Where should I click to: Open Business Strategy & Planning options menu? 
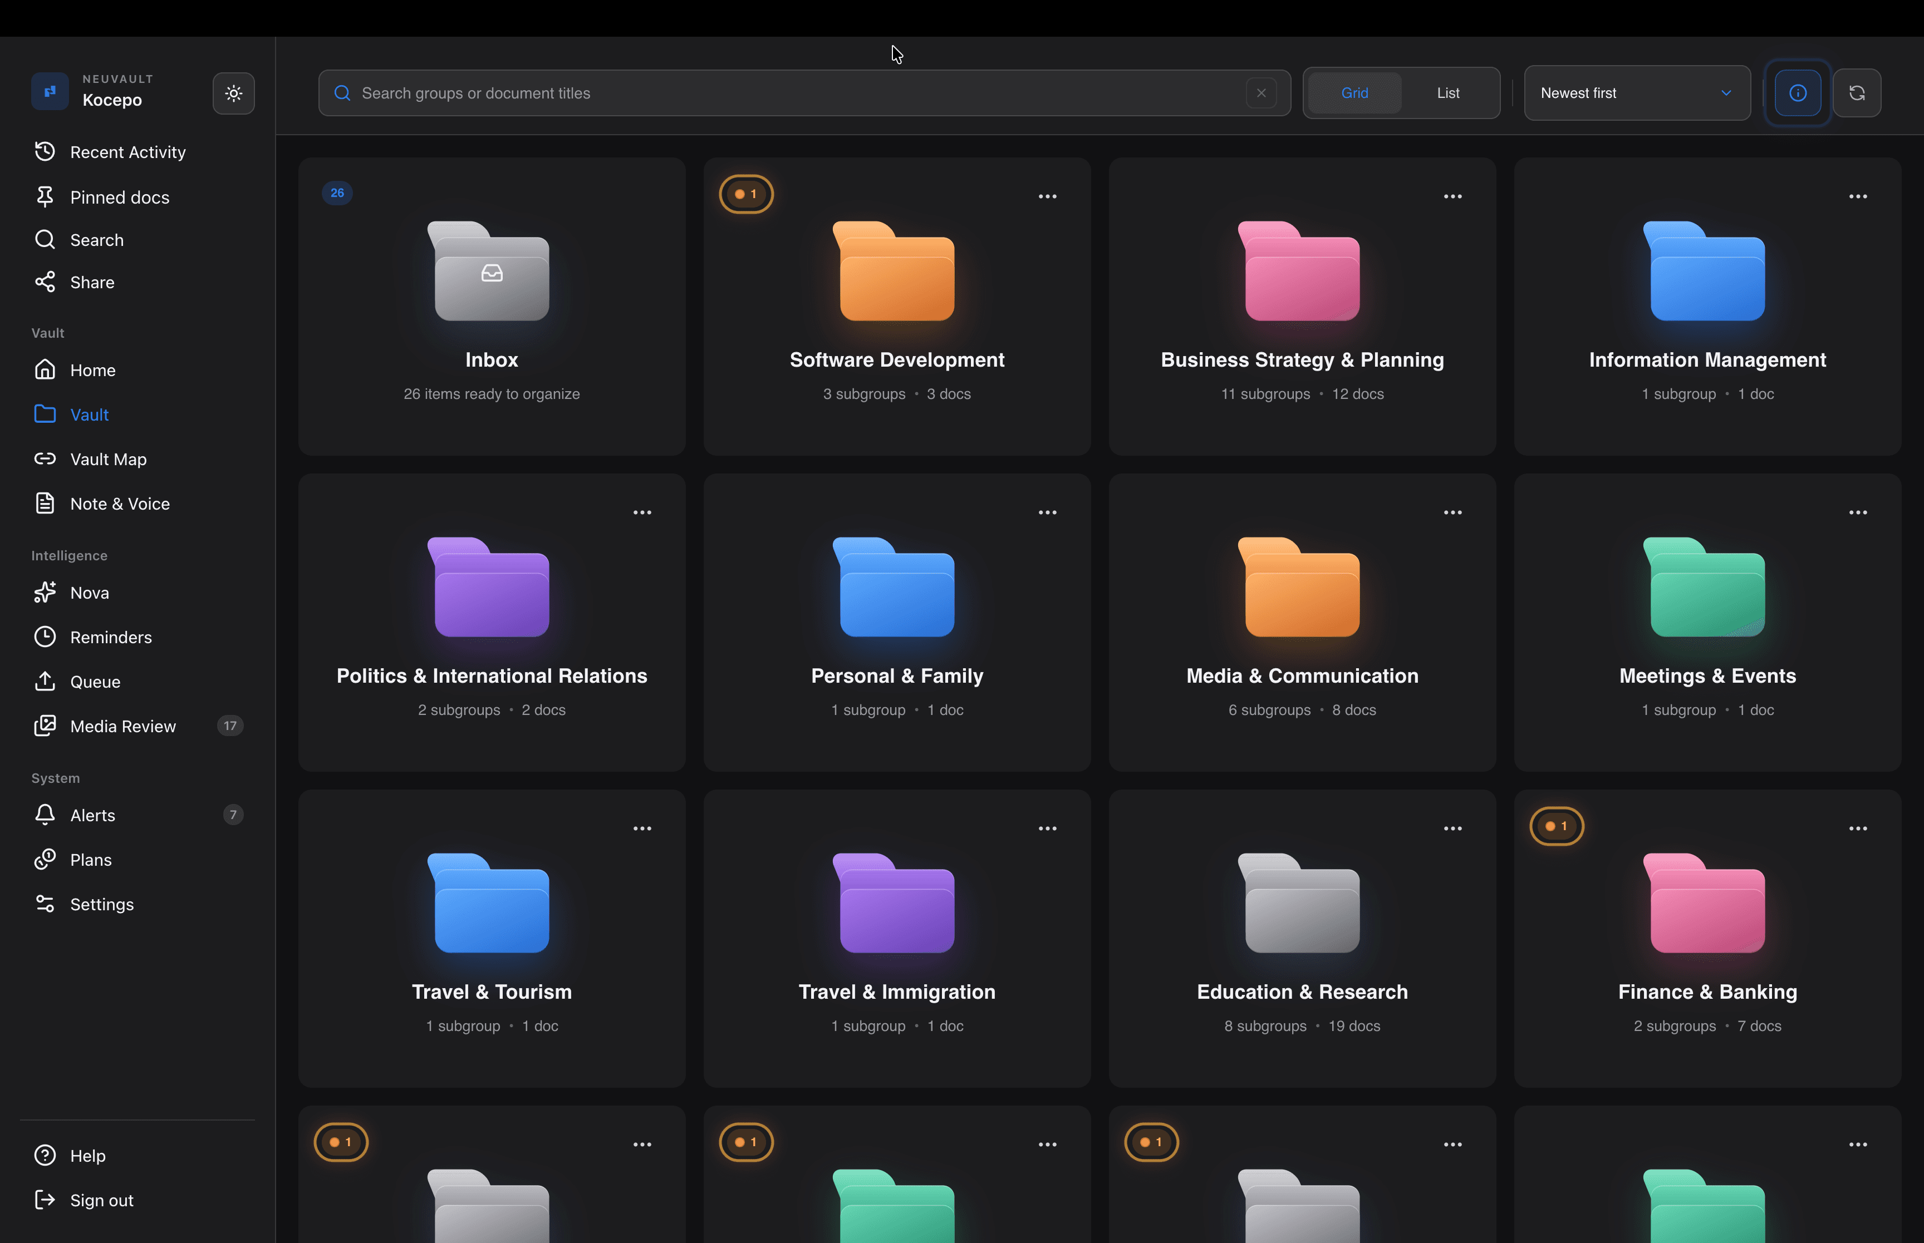tap(1452, 196)
